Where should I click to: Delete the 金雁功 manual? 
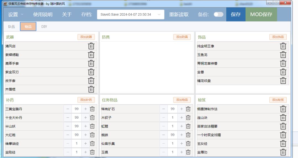pos(283,152)
